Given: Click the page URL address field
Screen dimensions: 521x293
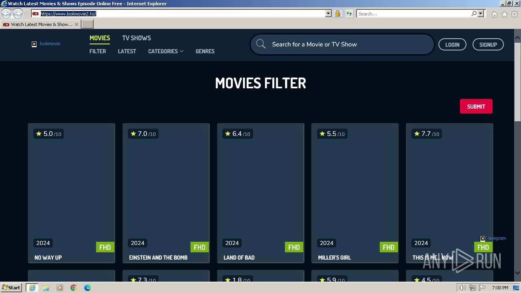Looking at the screenshot, I should pos(182,13).
